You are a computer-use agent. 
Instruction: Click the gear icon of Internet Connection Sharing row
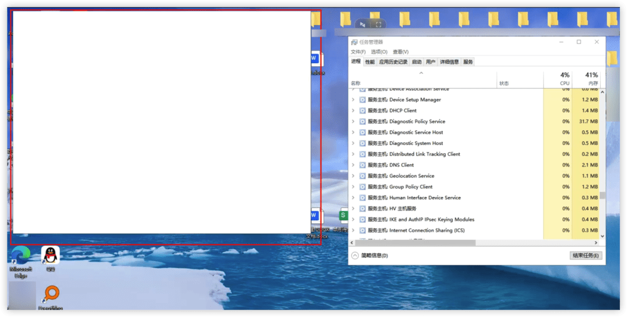pyautogui.click(x=363, y=231)
